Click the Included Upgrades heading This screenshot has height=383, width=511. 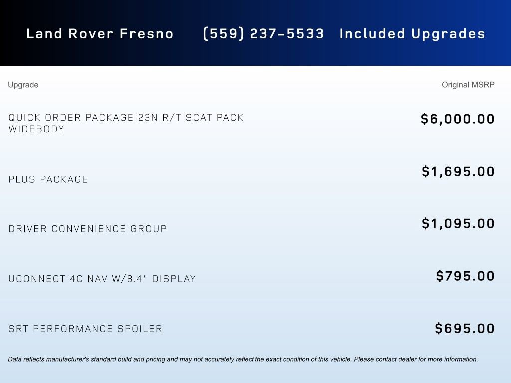(x=412, y=34)
